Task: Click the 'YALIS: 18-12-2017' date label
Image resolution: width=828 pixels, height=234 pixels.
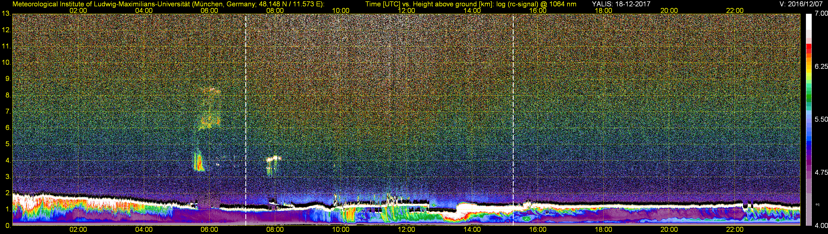Action: click(x=621, y=4)
